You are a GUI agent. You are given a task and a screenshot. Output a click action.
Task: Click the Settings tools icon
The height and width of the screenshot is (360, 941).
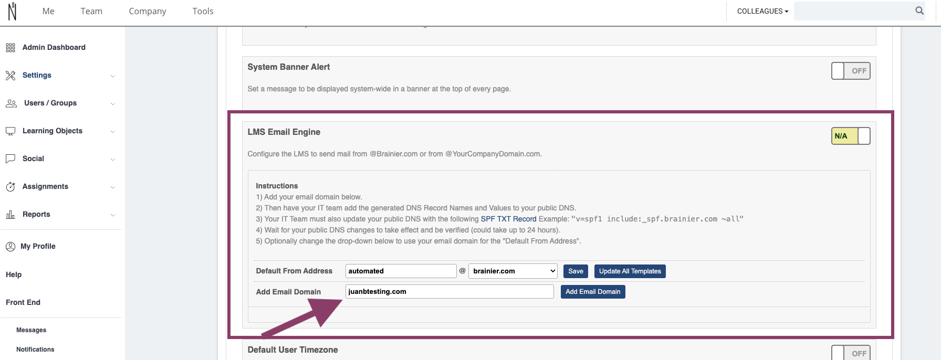11,76
